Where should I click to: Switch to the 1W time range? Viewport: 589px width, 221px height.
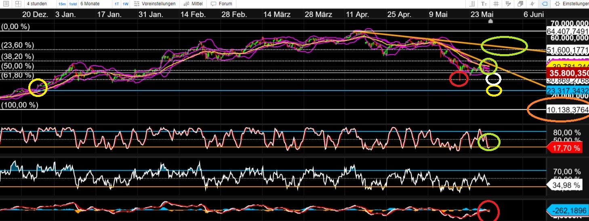pos(125,4)
